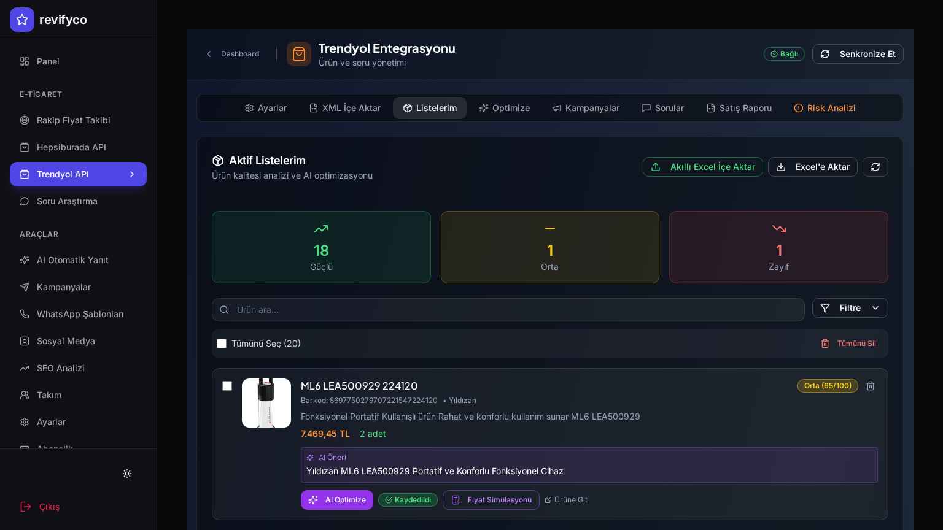
Task: Open the ML6 LEA500929 product thumbnail
Action: (x=266, y=403)
